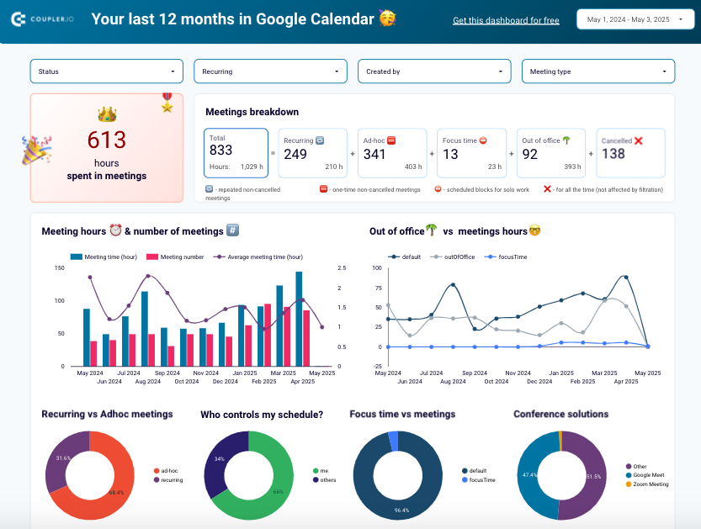The height and width of the screenshot is (529, 701).
Task: Toggle the ad-hoc legend in Recurring vs Adhoc
Action: click(x=166, y=470)
